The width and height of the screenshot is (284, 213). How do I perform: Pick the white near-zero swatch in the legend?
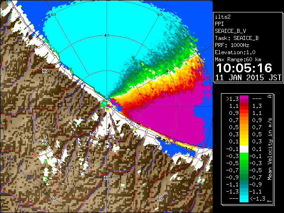[x=244, y=149]
